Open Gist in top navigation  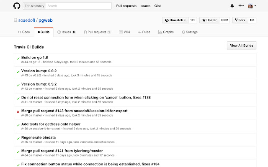pos(157,6)
